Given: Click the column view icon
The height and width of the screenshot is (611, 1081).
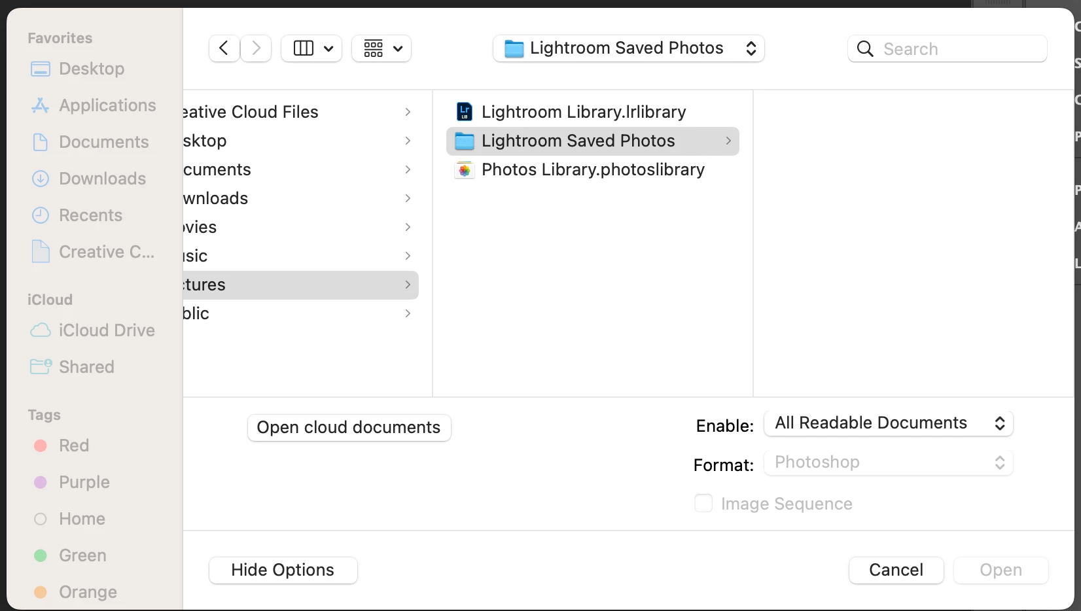Looking at the screenshot, I should [x=304, y=48].
